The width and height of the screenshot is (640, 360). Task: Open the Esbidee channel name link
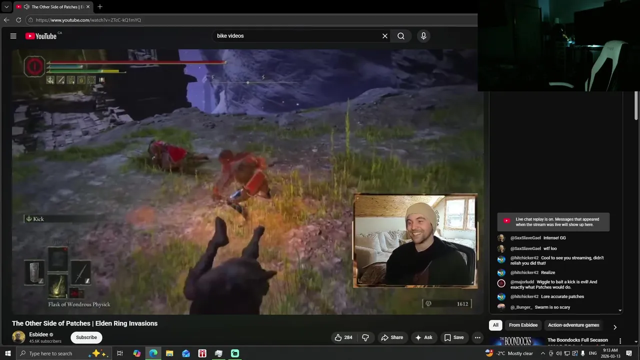(38, 334)
